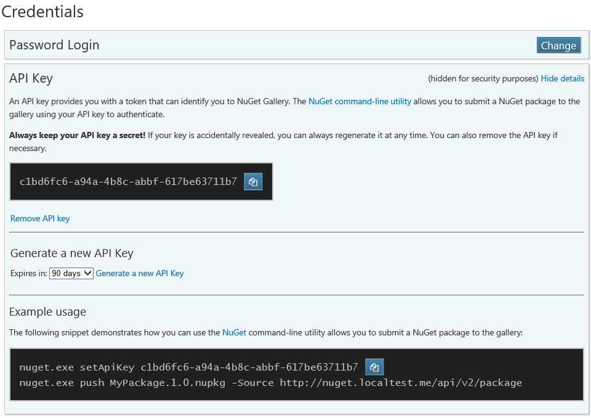
Task: Click the nuget.exe setApiKey command line
Action: coord(188,367)
